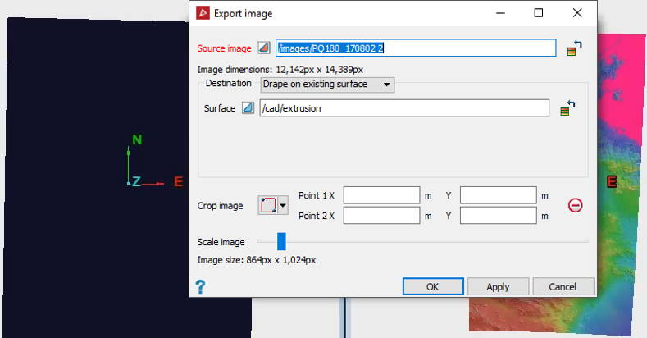Click the Point 1 Y input field
The image size is (647, 338).
(x=499, y=195)
